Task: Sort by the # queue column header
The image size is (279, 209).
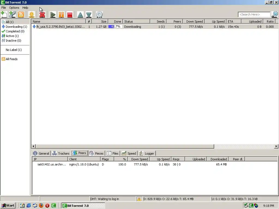Action: [89, 21]
